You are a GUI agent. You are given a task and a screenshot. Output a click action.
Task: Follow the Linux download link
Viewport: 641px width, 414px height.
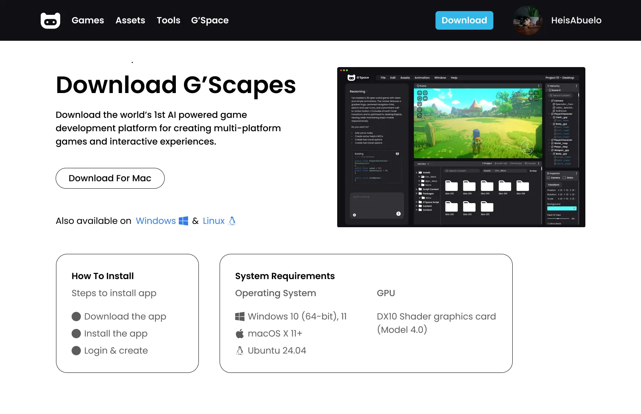coord(214,221)
